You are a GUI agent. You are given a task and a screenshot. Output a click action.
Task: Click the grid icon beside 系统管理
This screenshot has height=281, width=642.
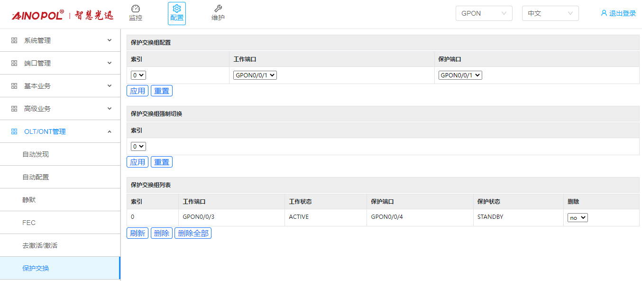point(14,40)
